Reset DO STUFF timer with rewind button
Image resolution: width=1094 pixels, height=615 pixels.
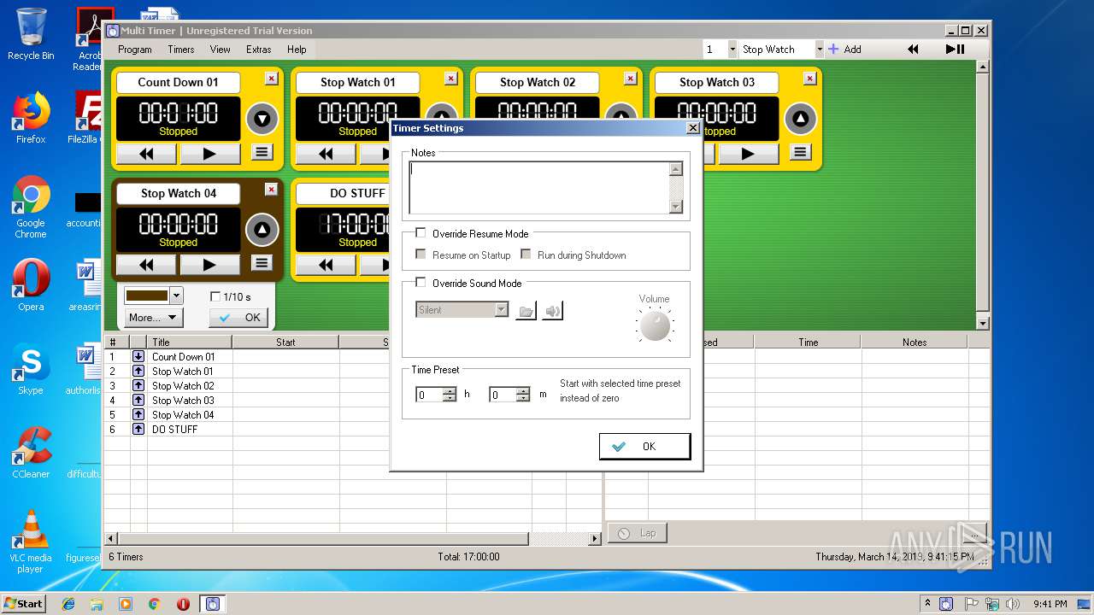pos(326,265)
